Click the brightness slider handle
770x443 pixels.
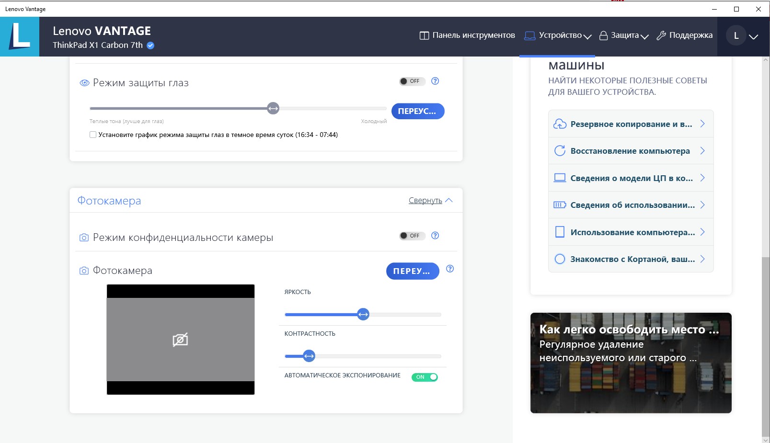click(x=363, y=315)
